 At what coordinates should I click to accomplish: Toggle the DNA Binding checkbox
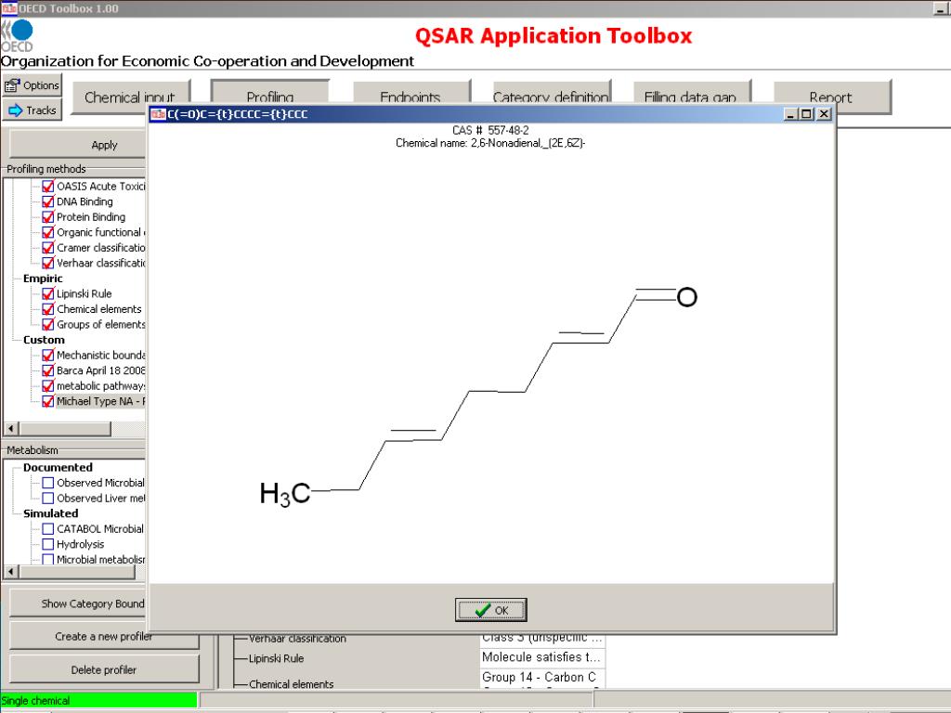(x=48, y=201)
